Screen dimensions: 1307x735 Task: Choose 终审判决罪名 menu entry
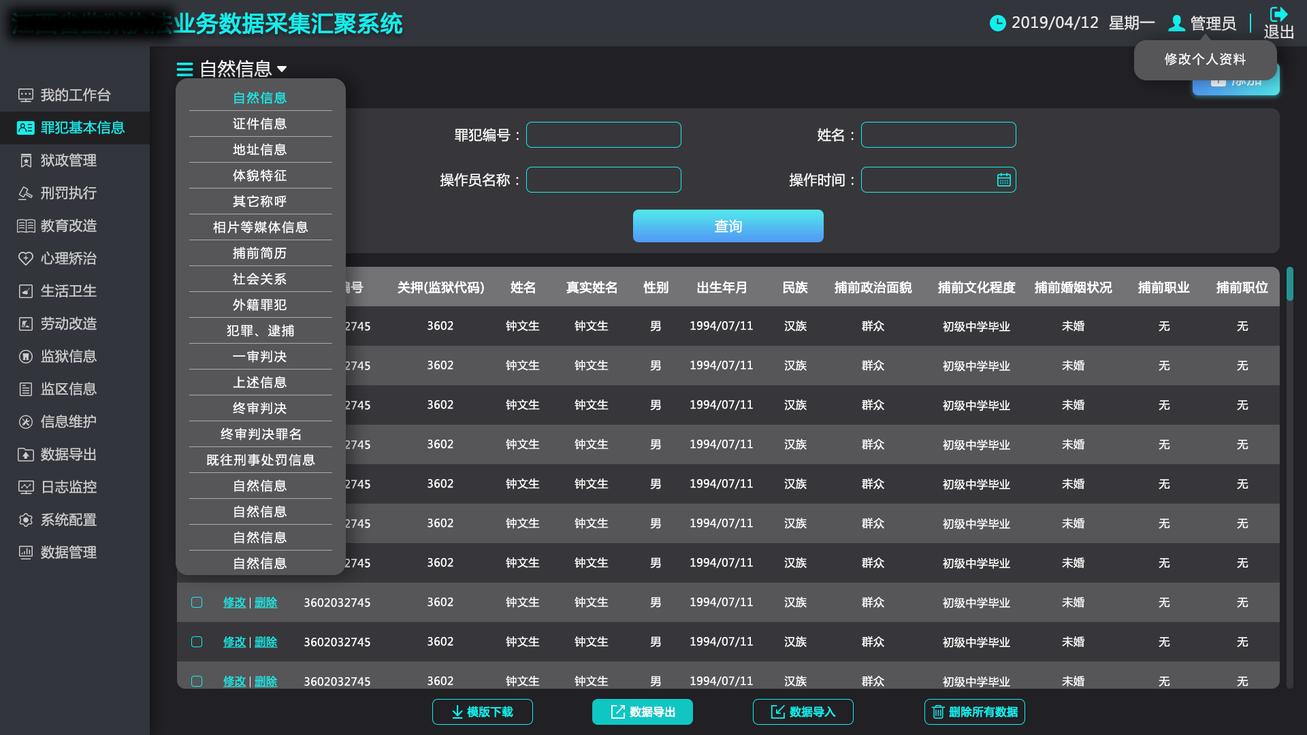pyautogui.click(x=260, y=434)
